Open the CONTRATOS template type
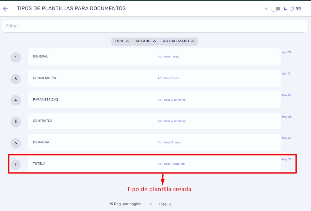This screenshot has height=211, width=311. coord(154,121)
